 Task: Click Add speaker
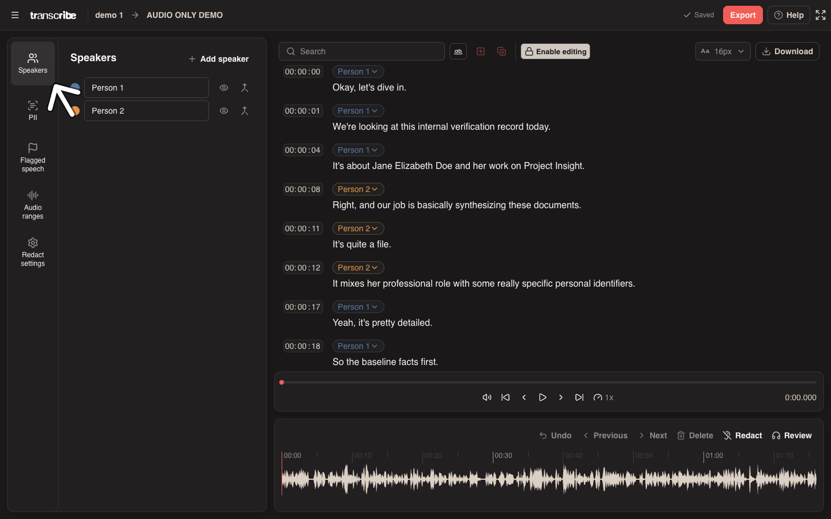(x=219, y=59)
